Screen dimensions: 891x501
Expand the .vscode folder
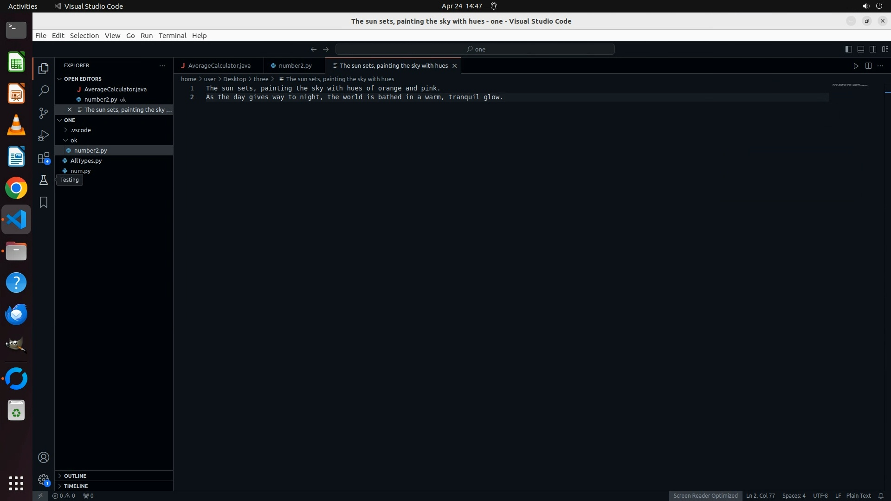pos(81,130)
